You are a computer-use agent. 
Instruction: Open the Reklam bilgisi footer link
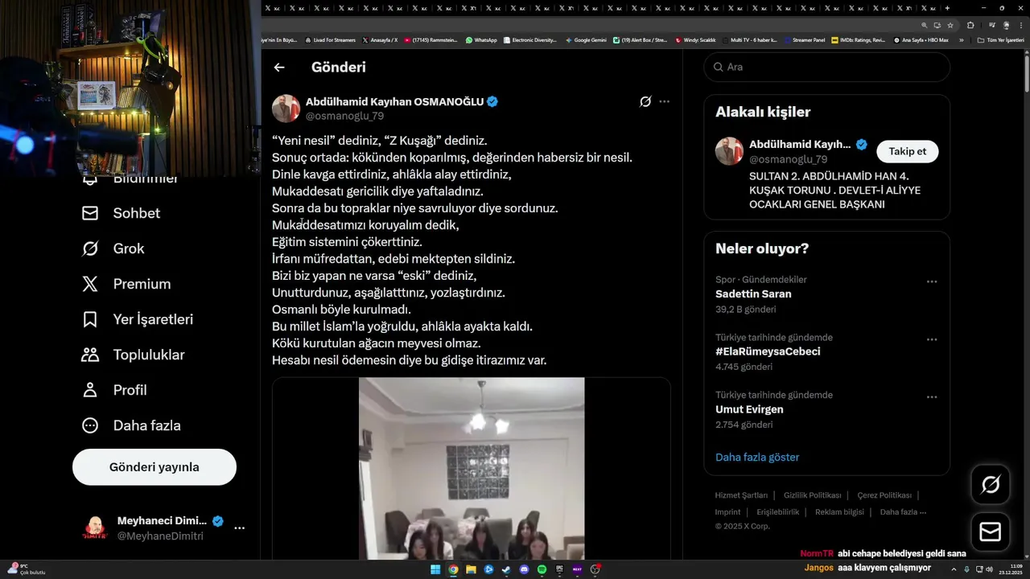839,512
